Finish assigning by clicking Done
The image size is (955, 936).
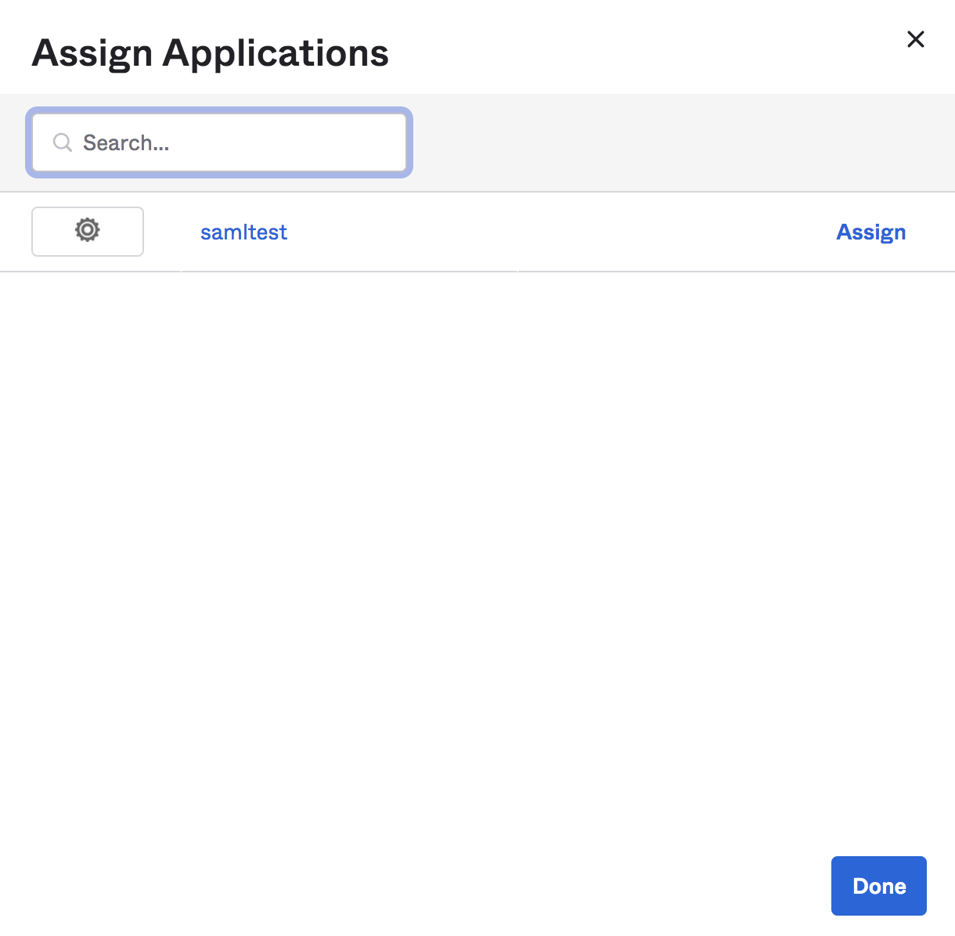(x=878, y=886)
